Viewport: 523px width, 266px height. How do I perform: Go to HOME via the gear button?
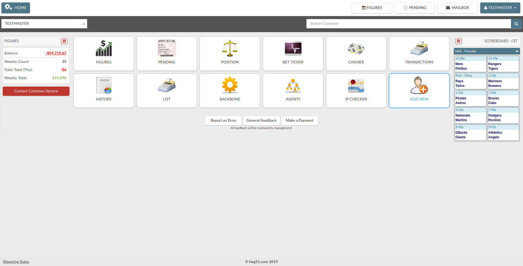coord(16,8)
